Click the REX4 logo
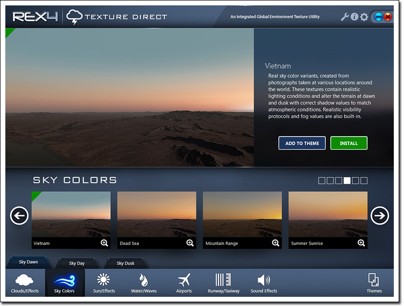404x307 pixels. [35, 17]
